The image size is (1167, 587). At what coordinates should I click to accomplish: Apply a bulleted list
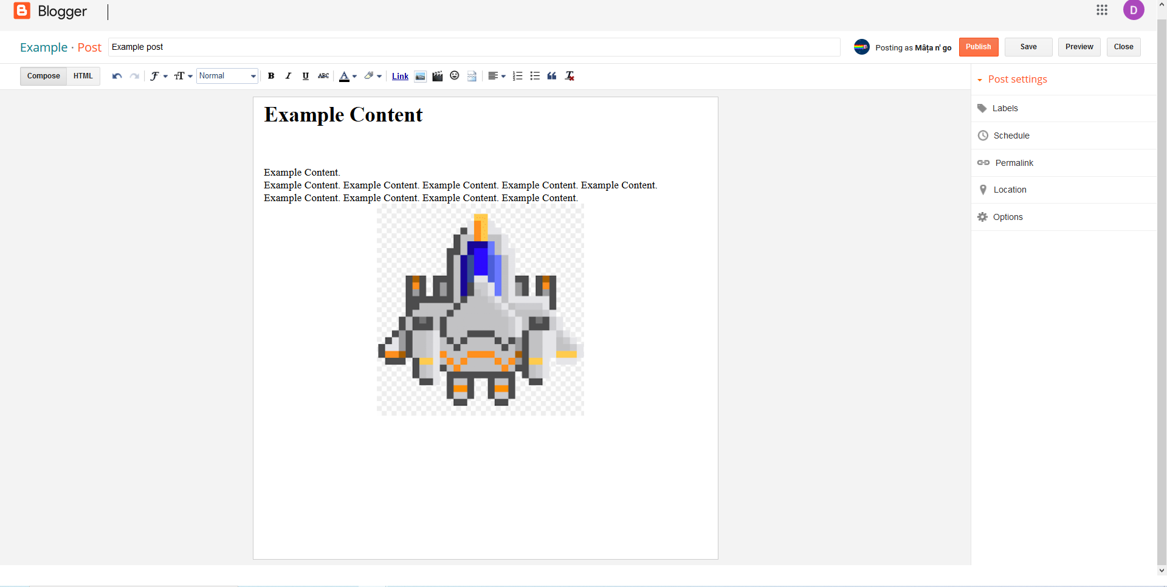pyautogui.click(x=535, y=76)
